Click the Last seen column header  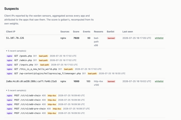128,32
